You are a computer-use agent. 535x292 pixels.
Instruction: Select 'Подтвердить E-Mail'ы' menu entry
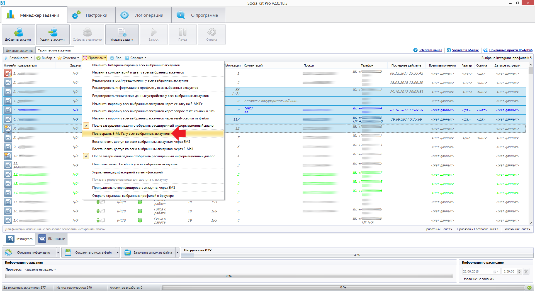click(x=153, y=134)
